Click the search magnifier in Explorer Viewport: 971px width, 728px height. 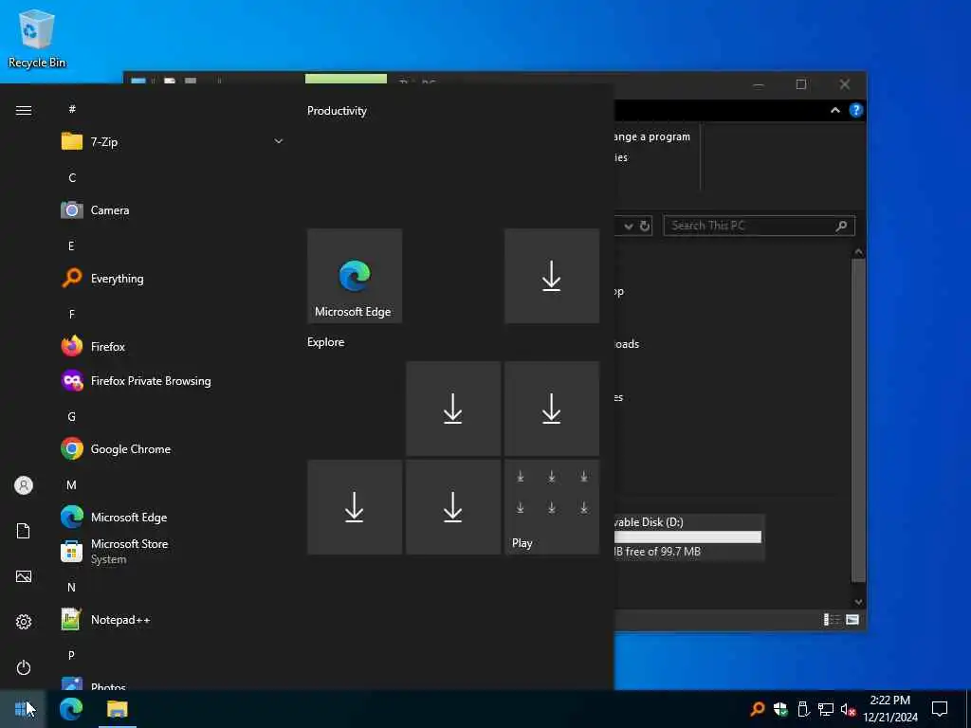tap(841, 226)
